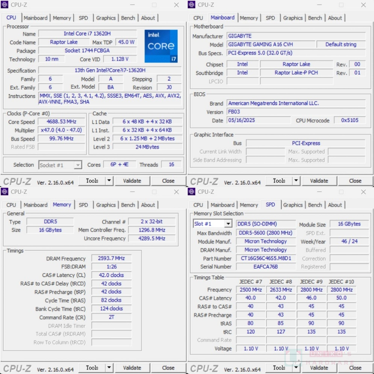The width and height of the screenshot is (374, 374).
Task: Open SPD tab in the CPU-tab window
Action: point(83,18)
